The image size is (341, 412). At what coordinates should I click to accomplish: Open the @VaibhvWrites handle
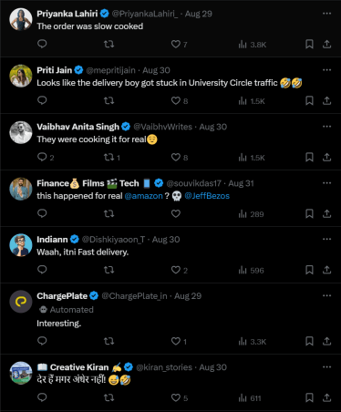click(163, 127)
